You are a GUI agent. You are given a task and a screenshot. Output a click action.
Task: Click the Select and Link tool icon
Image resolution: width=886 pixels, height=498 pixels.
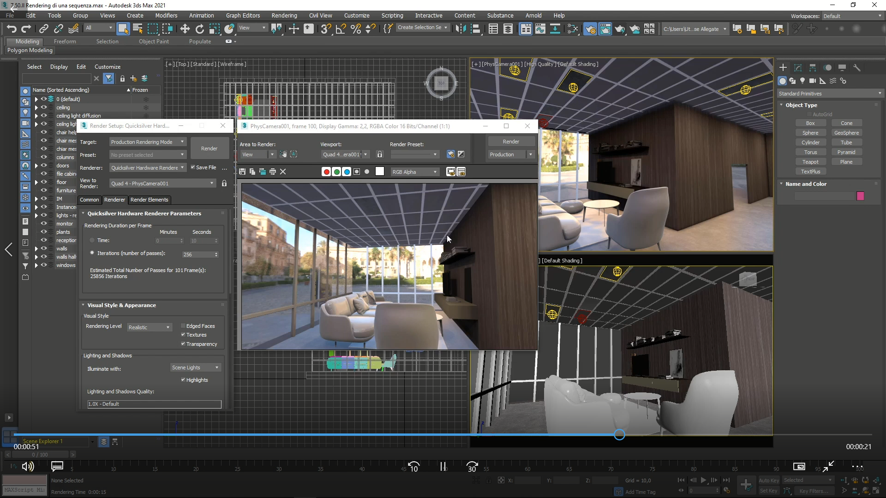tap(44, 29)
